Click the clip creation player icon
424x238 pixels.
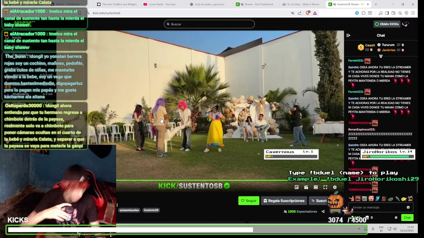pos(306,187)
